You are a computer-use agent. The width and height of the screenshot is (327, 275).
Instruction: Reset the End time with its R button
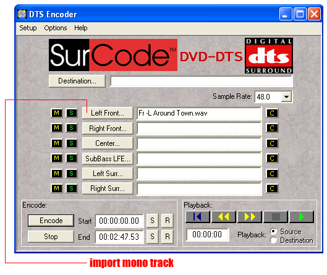pos(168,237)
